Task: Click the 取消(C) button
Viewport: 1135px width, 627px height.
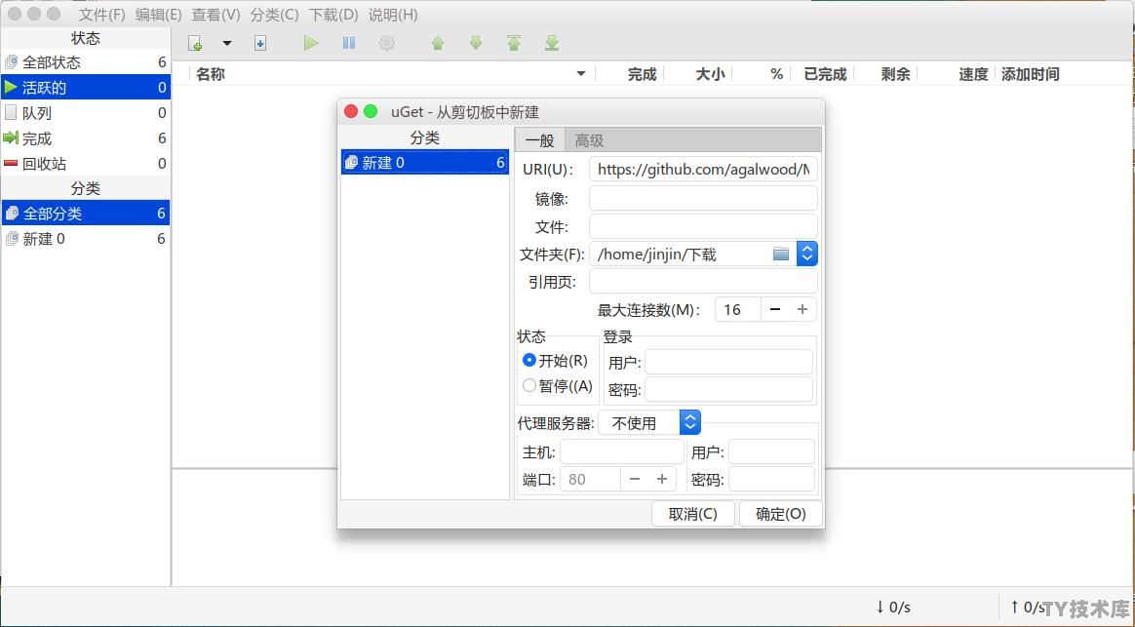Action: tap(692, 513)
